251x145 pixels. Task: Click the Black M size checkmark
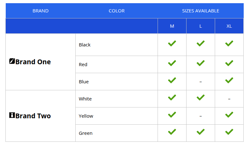[172, 44]
